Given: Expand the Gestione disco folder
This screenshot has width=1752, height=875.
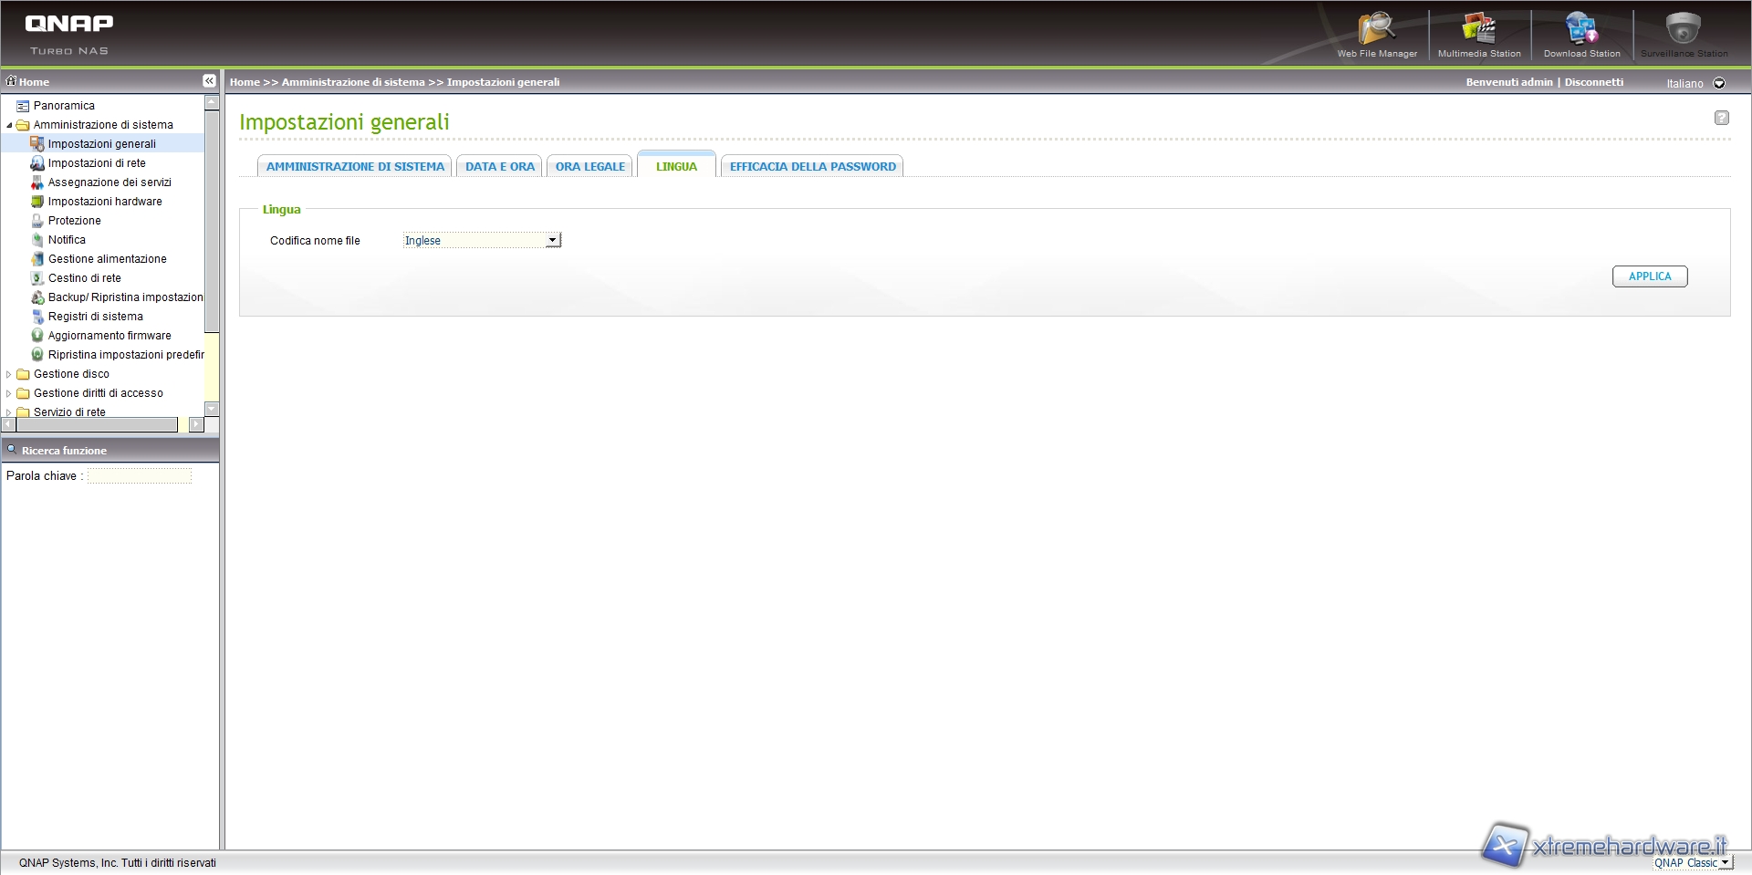Looking at the screenshot, I should point(9,374).
